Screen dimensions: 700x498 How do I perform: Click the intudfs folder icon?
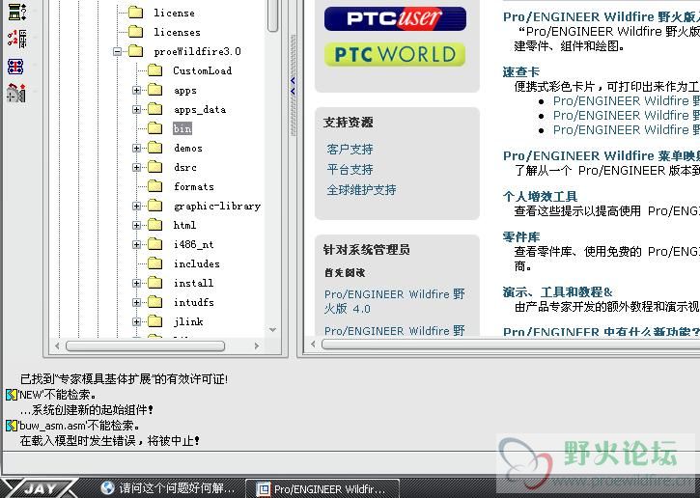[154, 302]
